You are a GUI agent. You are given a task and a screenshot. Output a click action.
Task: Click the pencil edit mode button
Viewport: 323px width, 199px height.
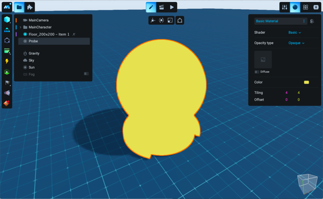(x=151, y=7)
